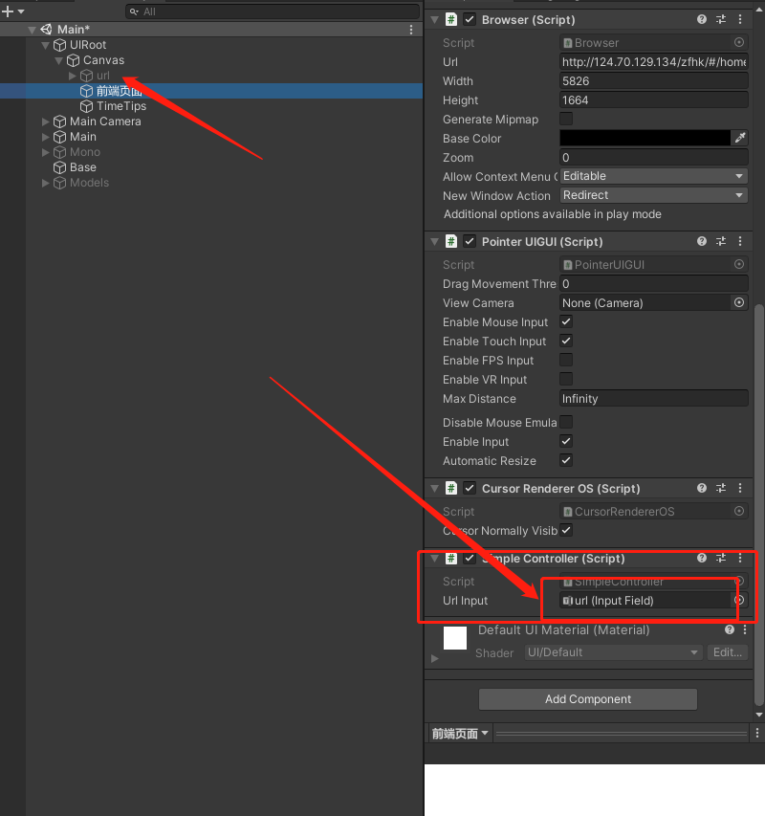This screenshot has width=765, height=816.
Task: Expand the Default UI Material foldout arrow
Action: pyautogui.click(x=435, y=658)
